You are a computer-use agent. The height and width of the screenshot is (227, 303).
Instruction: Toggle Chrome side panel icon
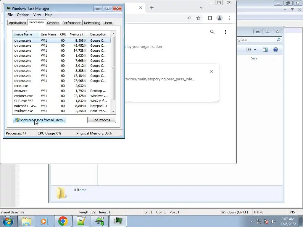(210, 18)
